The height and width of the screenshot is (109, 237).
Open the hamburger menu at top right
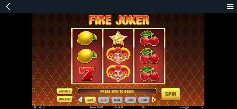tap(230, 7)
